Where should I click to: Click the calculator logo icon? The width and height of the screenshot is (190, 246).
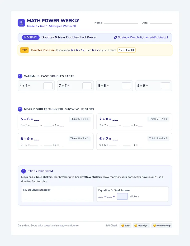21,23
